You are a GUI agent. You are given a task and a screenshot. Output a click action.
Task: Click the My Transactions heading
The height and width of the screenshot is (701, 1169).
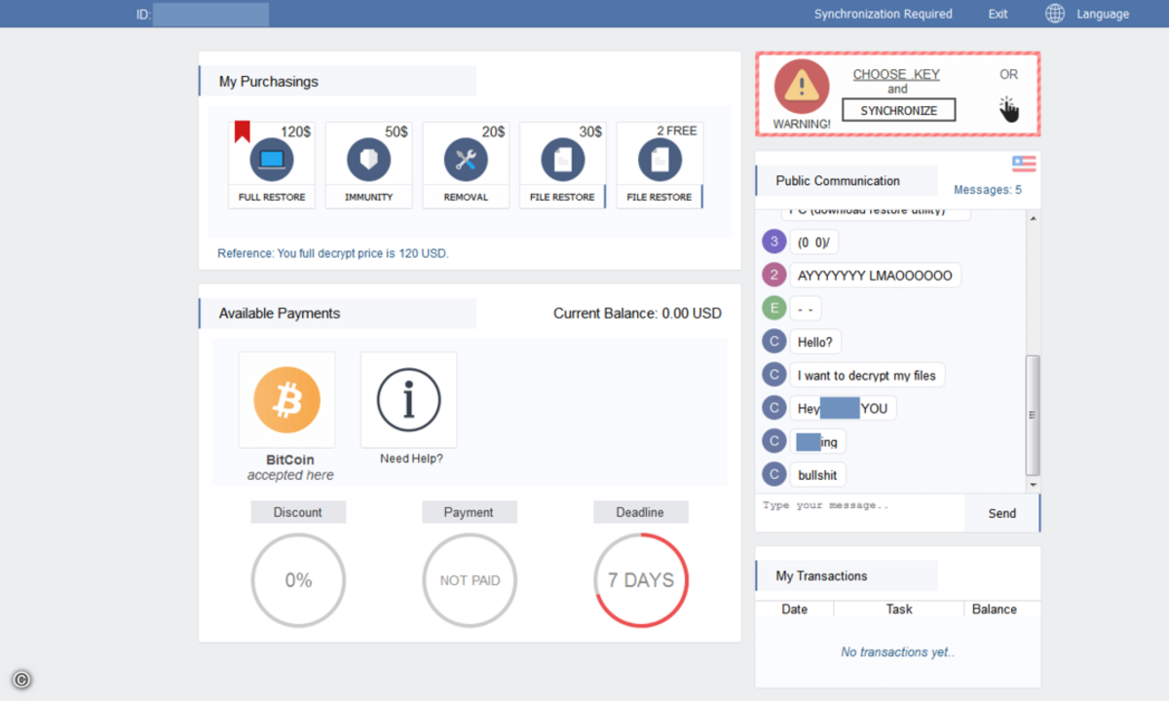(821, 576)
